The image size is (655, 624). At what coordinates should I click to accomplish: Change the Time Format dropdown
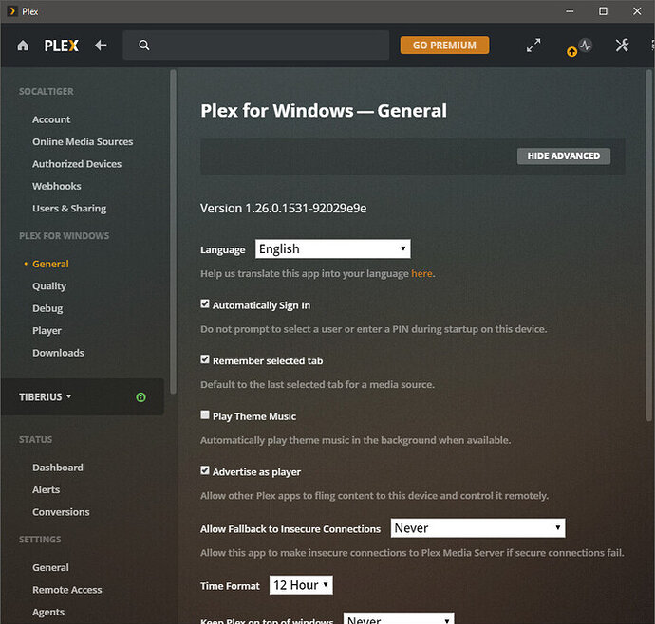point(301,585)
